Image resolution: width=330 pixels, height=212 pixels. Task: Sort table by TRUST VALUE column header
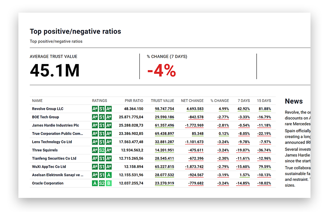[162, 101]
